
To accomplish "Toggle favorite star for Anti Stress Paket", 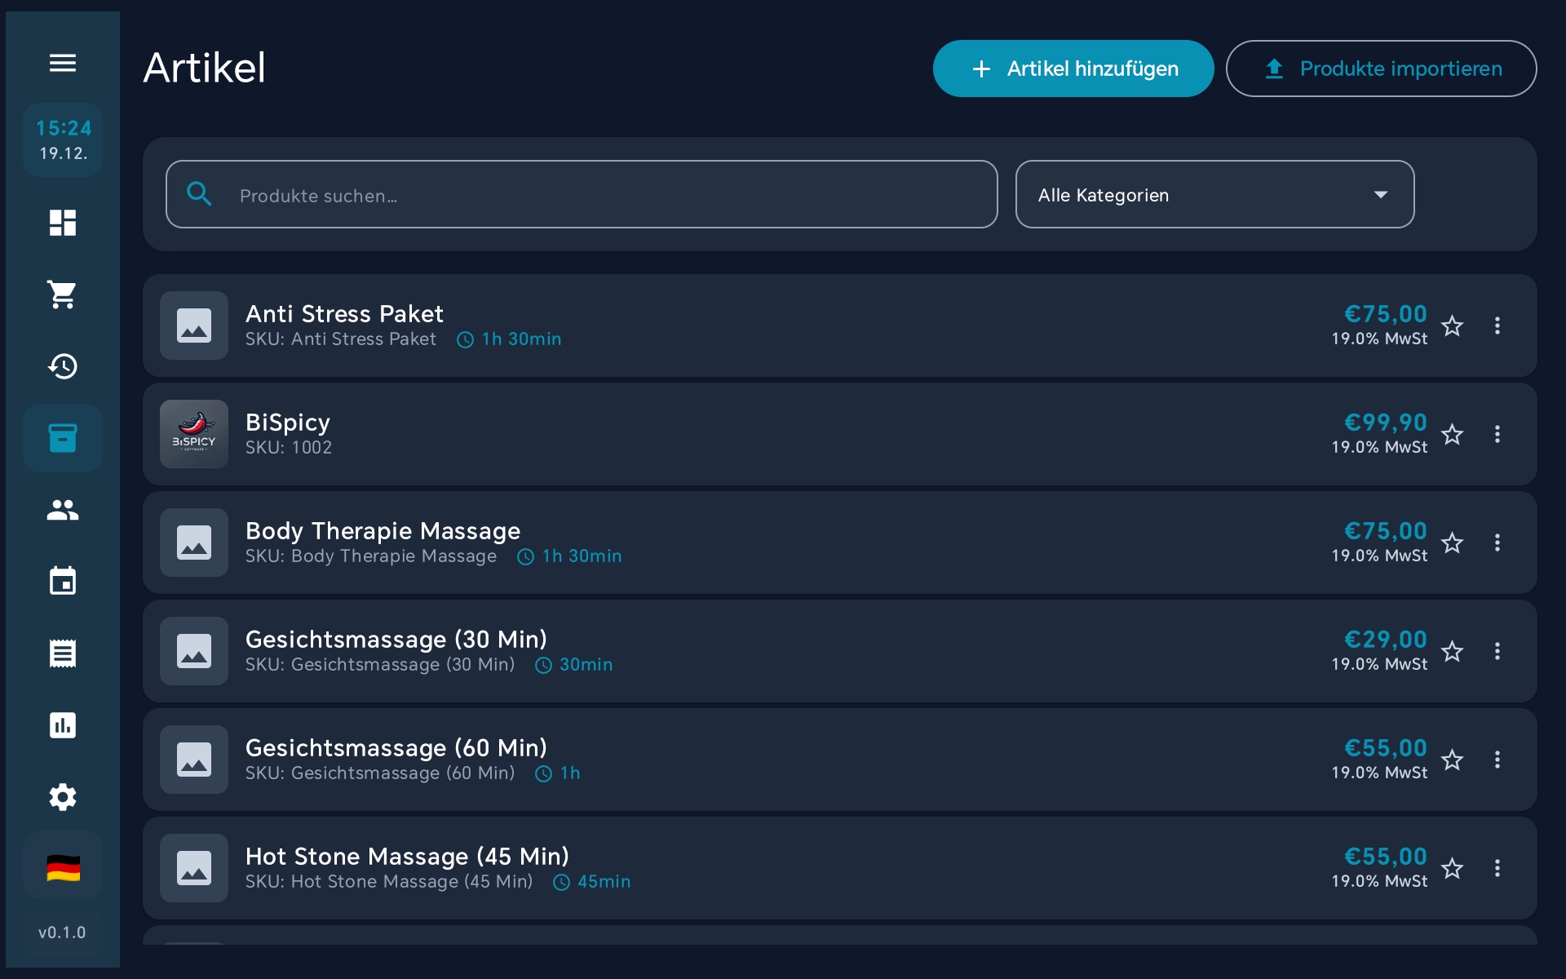I will tap(1452, 326).
